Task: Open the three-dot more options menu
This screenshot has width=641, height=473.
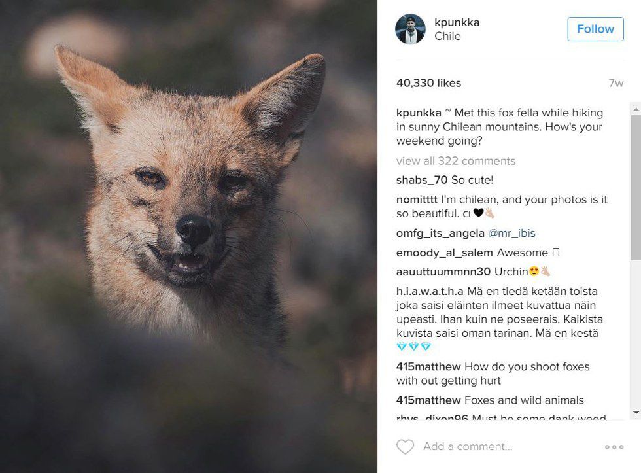Action: tap(614, 447)
